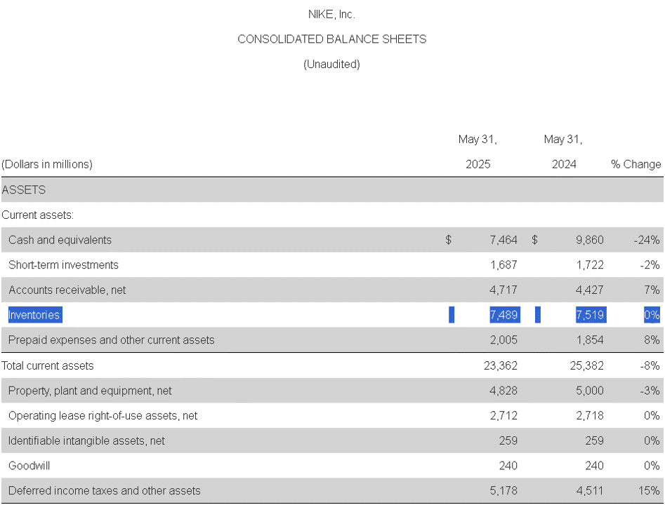Click the value 4,828
665x505 pixels.
click(503, 391)
